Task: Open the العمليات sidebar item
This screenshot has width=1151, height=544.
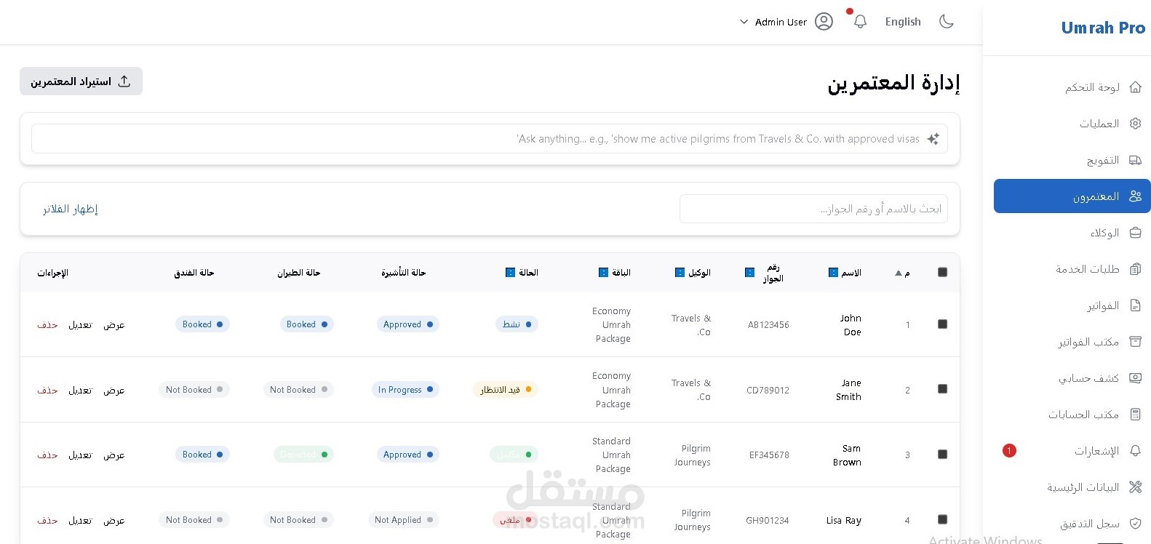Action: [1072, 124]
